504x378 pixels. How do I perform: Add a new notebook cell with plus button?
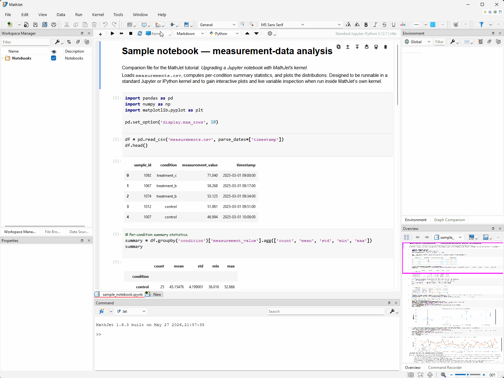pyautogui.click(x=100, y=34)
